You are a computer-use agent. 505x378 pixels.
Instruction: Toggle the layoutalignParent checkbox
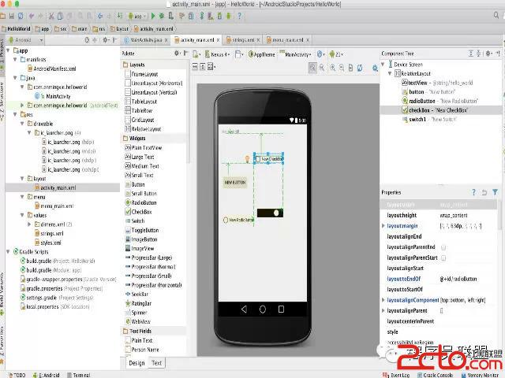pyautogui.click(x=442, y=311)
